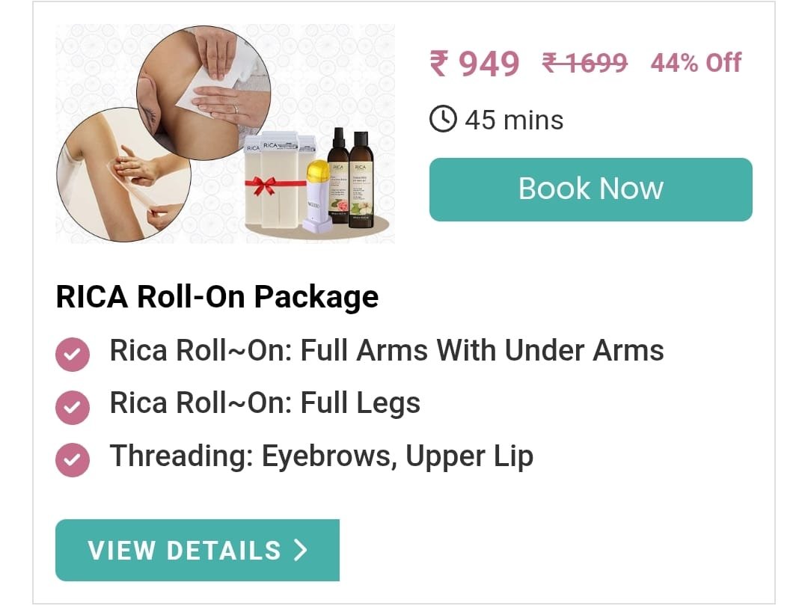Click the chevron arrow on View Details

pyautogui.click(x=301, y=550)
